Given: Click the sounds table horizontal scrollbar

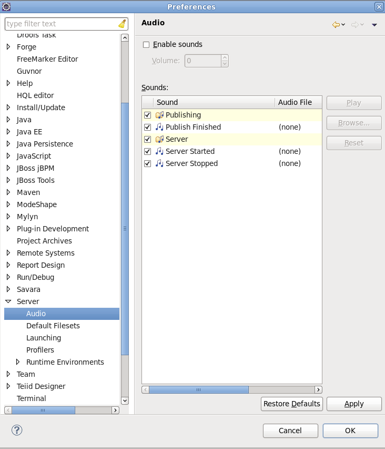Looking at the screenshot, I should [198, 389].
